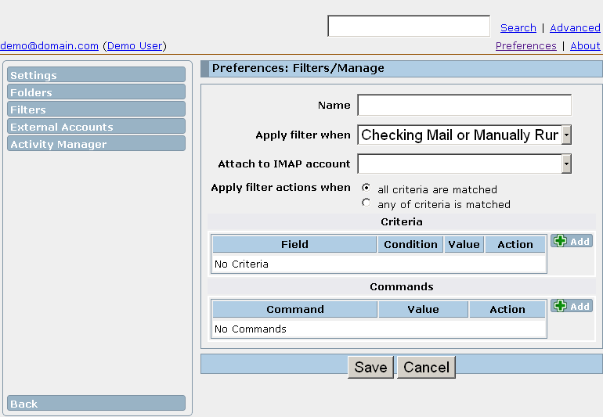Click the 'No Commands' row
The height and width of the screenshot is (417, 603).
[x=379, y=329]
